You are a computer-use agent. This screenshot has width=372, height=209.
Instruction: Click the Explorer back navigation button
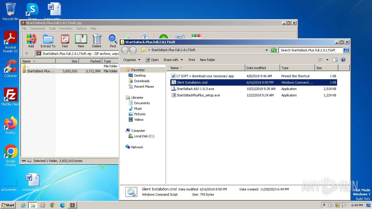tap(125, 50)
